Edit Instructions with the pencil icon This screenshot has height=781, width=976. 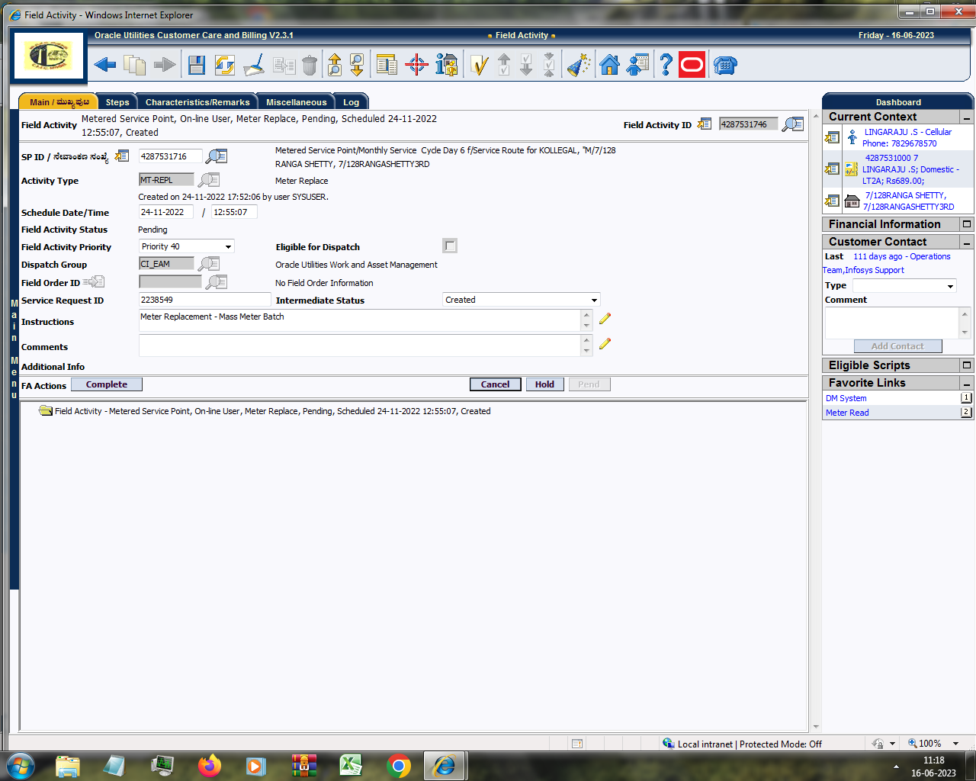point(605,318)
